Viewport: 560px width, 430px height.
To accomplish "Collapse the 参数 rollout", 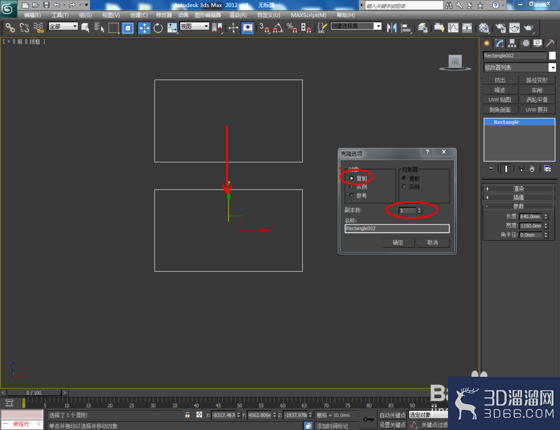I will point(518,206).
